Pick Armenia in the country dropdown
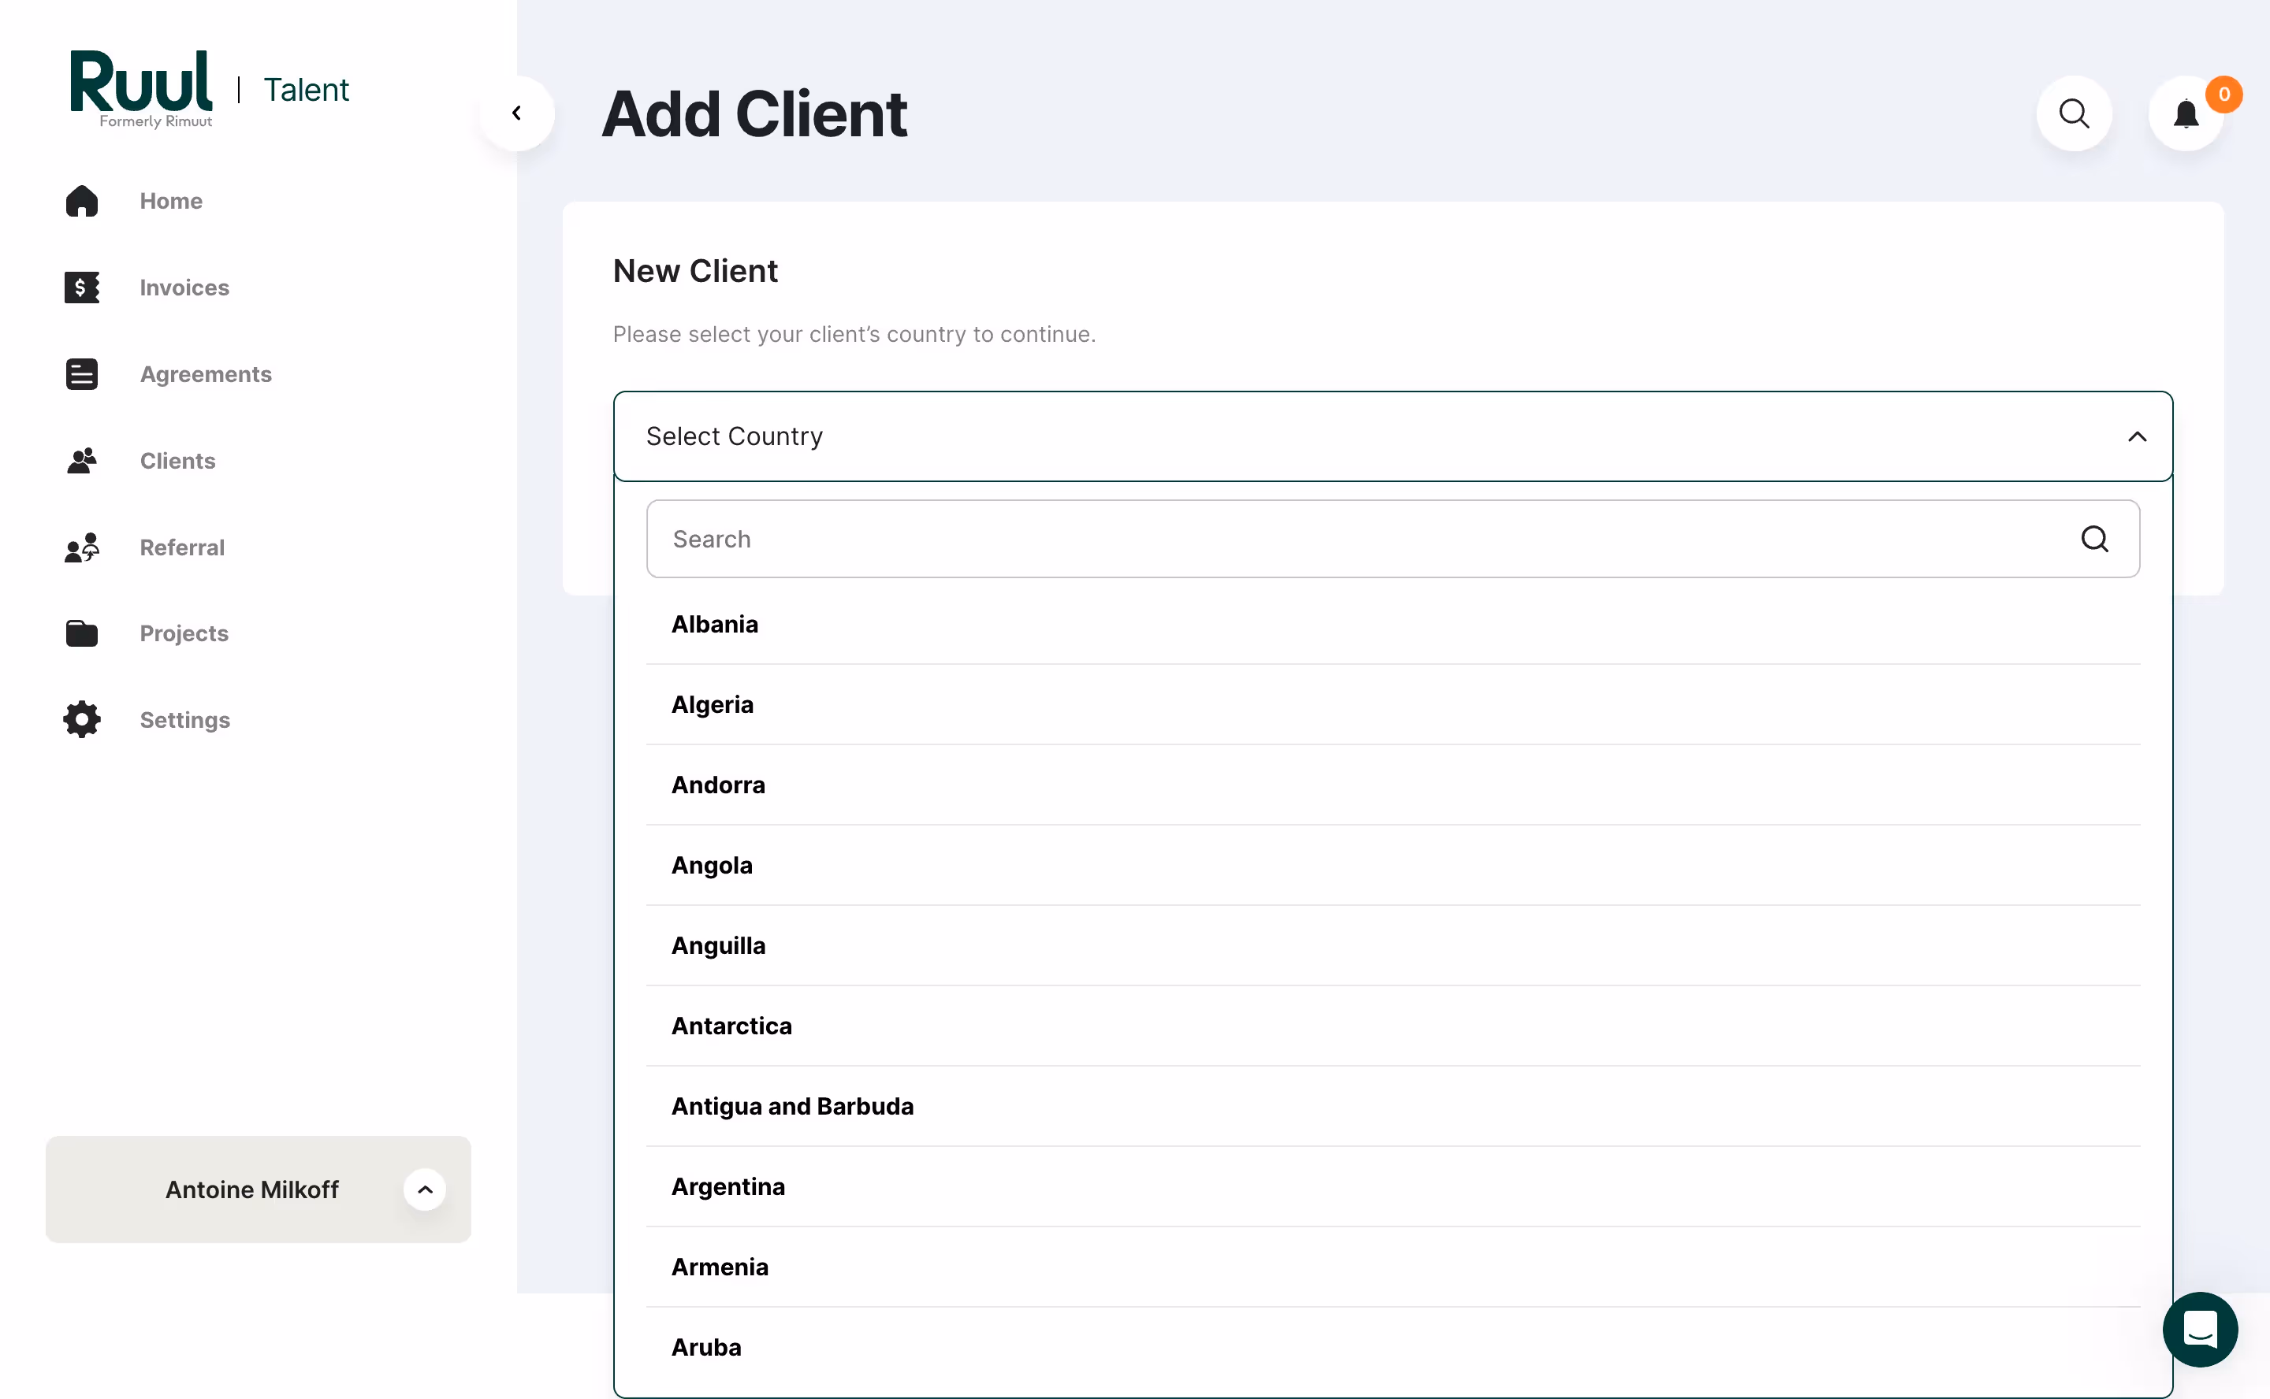This screenshot has width=2270, height=1399. [x=720, y=1266]
